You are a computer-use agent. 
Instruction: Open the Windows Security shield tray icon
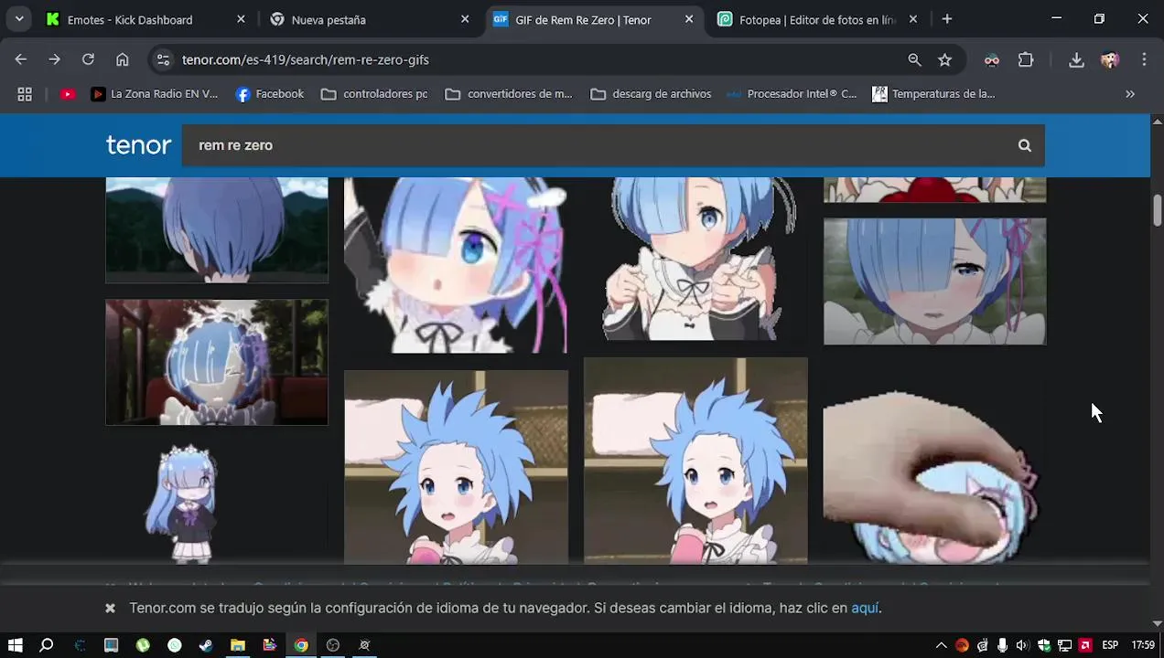pyautogui.click(x=1044, y=645)
